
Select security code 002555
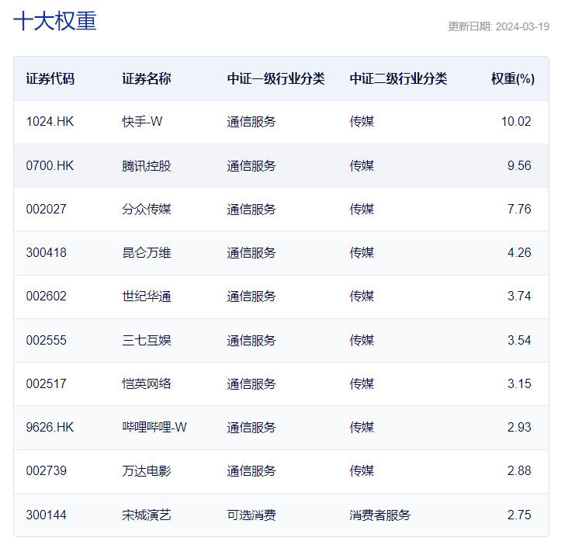pyautogui.click(x=47, y=340)
